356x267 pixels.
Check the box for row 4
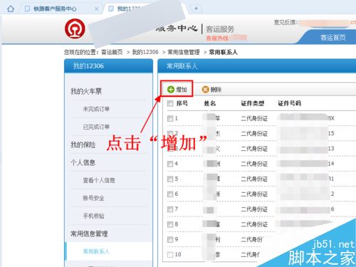pyautogui.click(x=170, y=164)
